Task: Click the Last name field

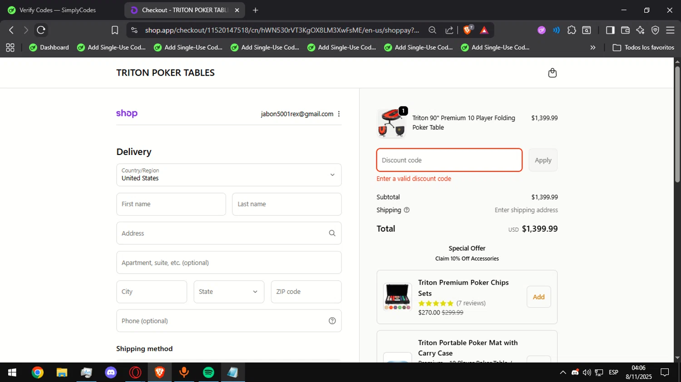Action: pyautogui.click(x=287, y=204)
